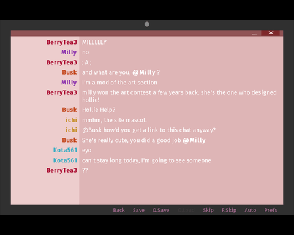Click BerryTea3 username beside '; A ;'

[61, 62]
